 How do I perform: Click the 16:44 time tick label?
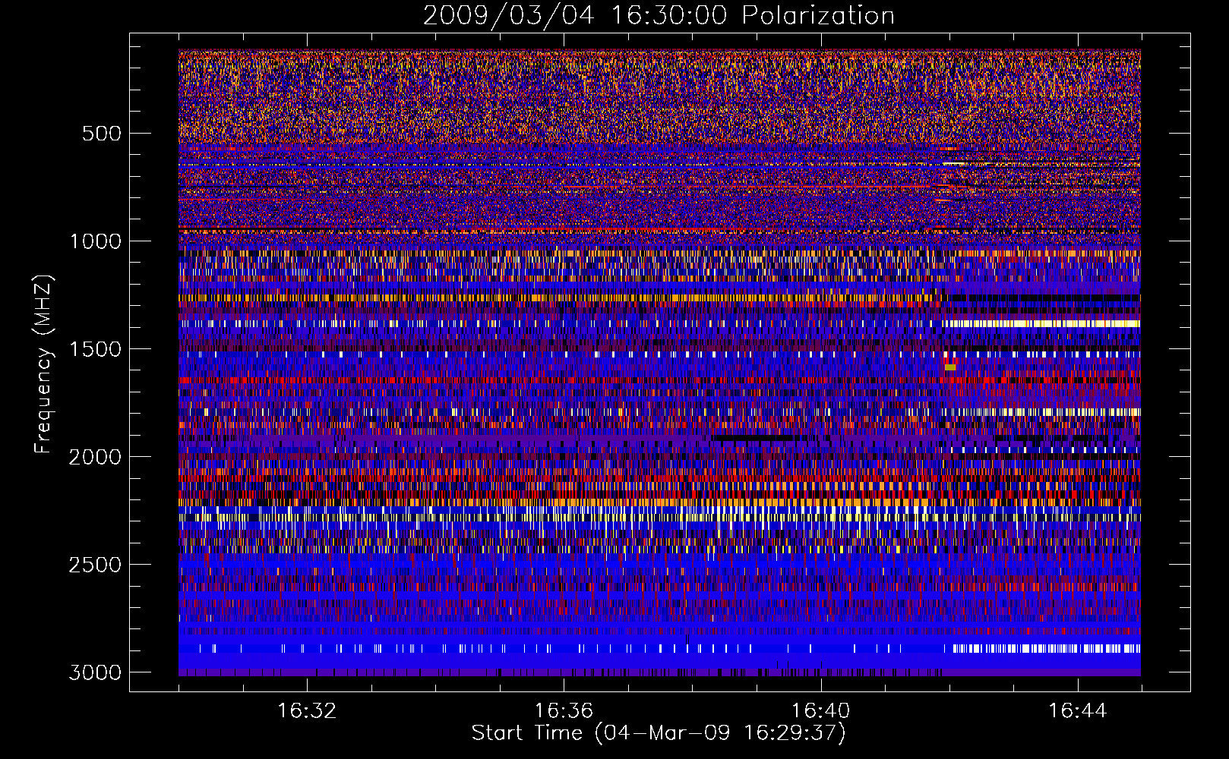pyautogui.click(x=1077, y=711)
